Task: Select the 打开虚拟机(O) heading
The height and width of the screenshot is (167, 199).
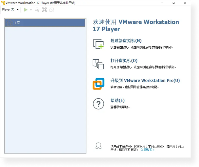Action: pos(124,60)
